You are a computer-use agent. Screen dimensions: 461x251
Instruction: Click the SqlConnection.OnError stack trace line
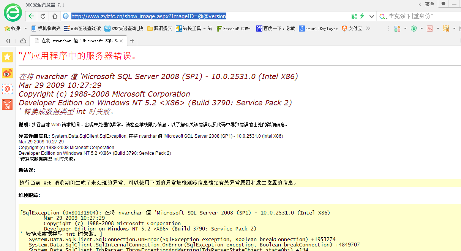(182, 239)
